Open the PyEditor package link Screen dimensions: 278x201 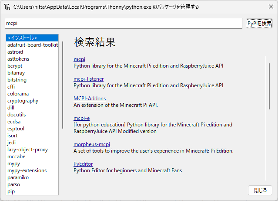pyautogui.click(x=83, y=164)
